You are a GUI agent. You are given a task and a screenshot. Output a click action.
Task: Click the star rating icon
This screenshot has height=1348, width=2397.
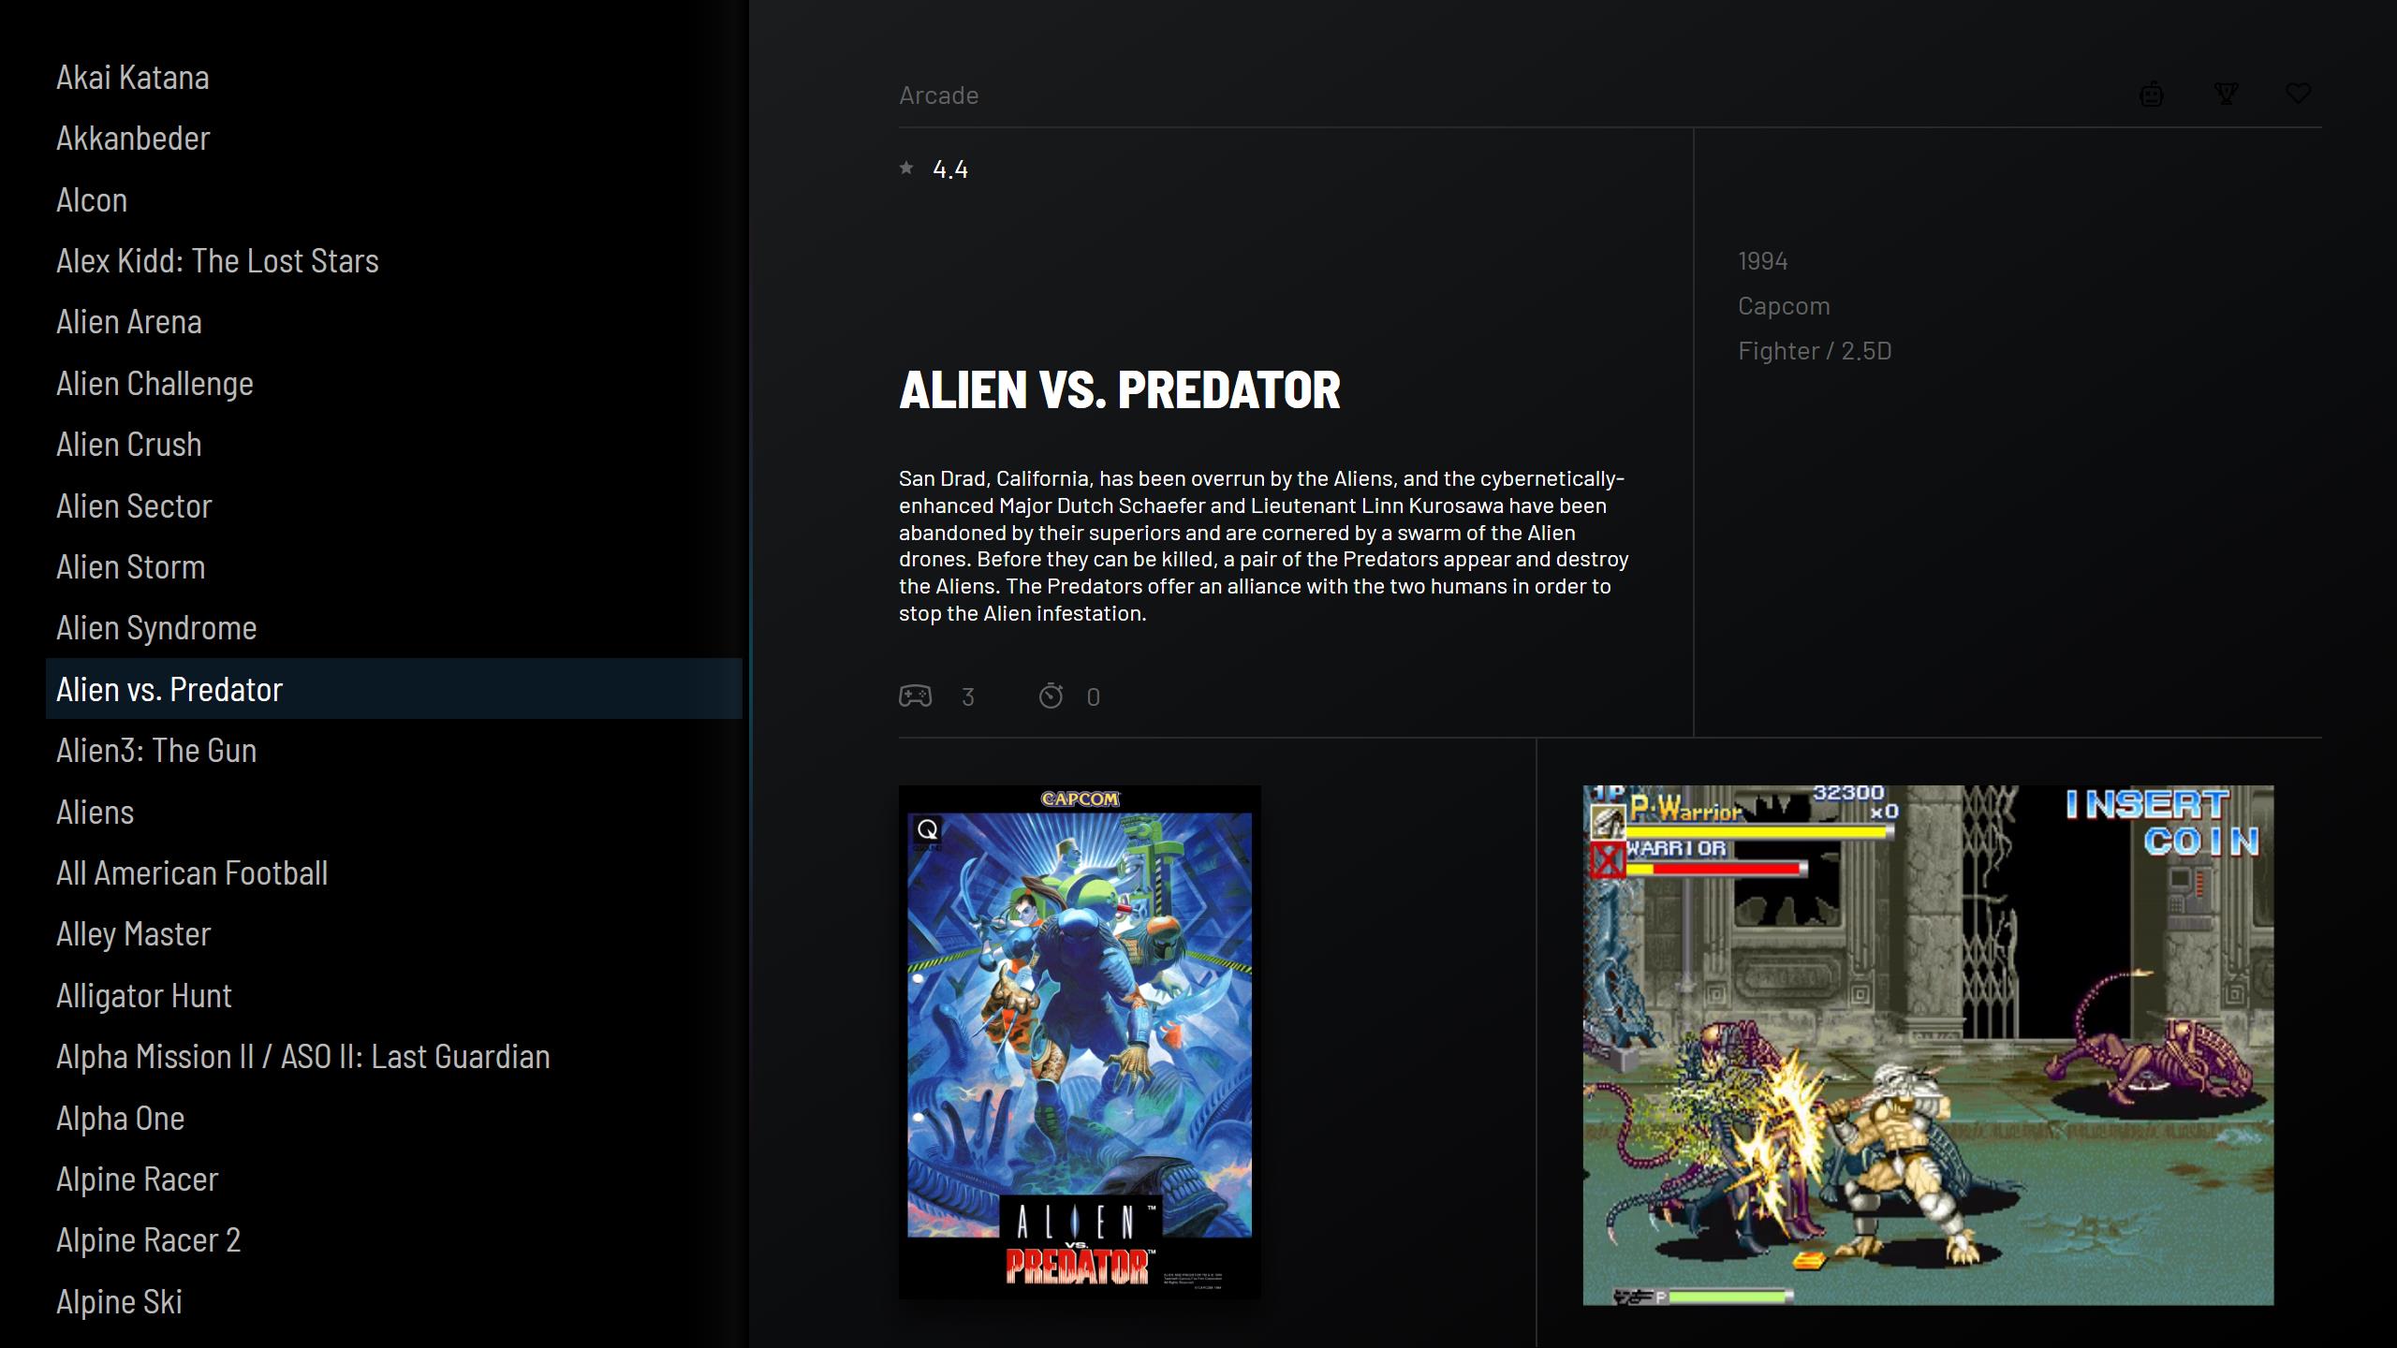coord(906,168)
